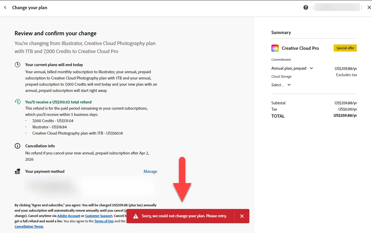Click the Manage payment method link

150,171
